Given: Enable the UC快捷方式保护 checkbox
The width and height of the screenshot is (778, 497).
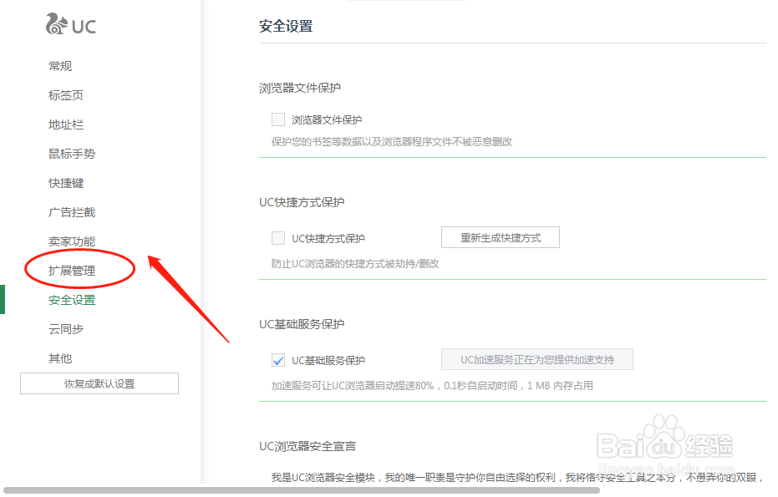Looking at the screenshot, I should (278, 238).
